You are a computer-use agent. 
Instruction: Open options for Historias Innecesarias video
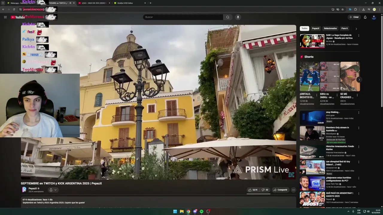[358, 147]
